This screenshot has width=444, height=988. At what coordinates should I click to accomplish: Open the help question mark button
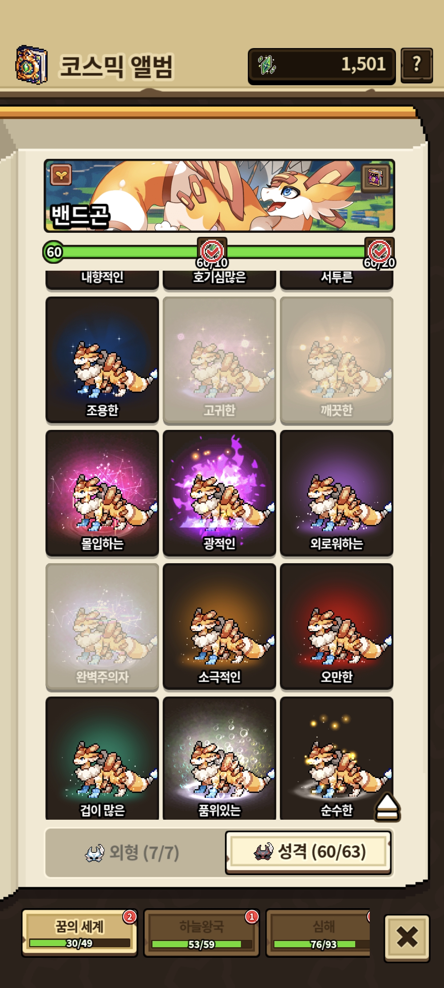[416, 65]
